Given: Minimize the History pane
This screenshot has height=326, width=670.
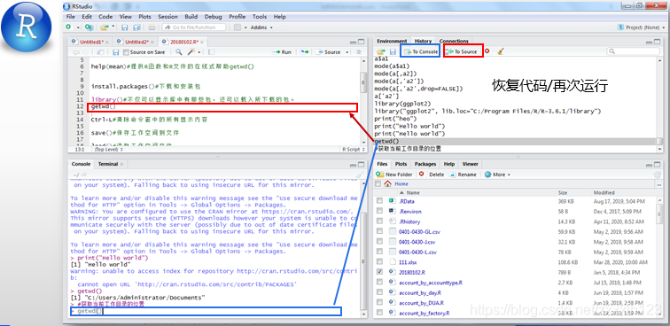Looking at the screenshot, I should click(649, 42).
